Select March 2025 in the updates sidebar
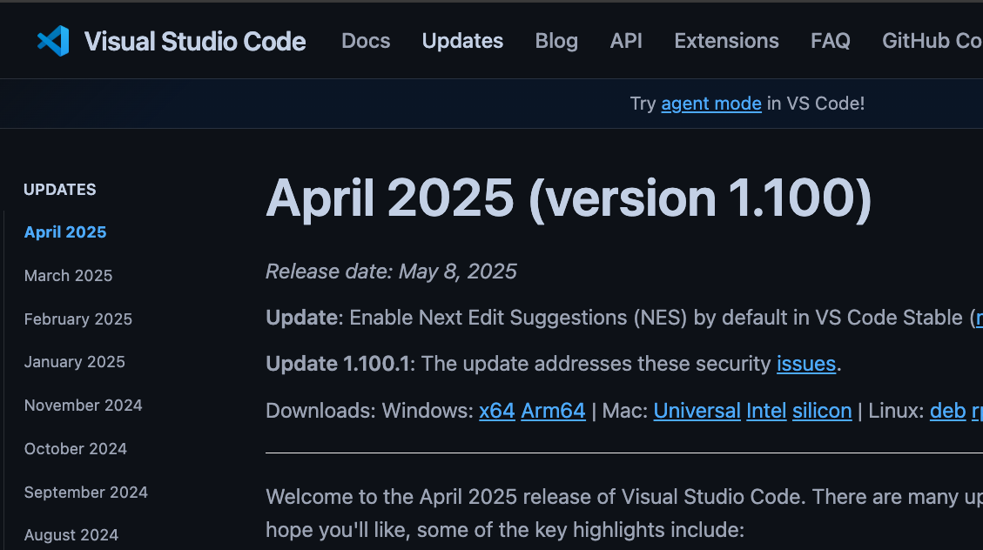 68,276
